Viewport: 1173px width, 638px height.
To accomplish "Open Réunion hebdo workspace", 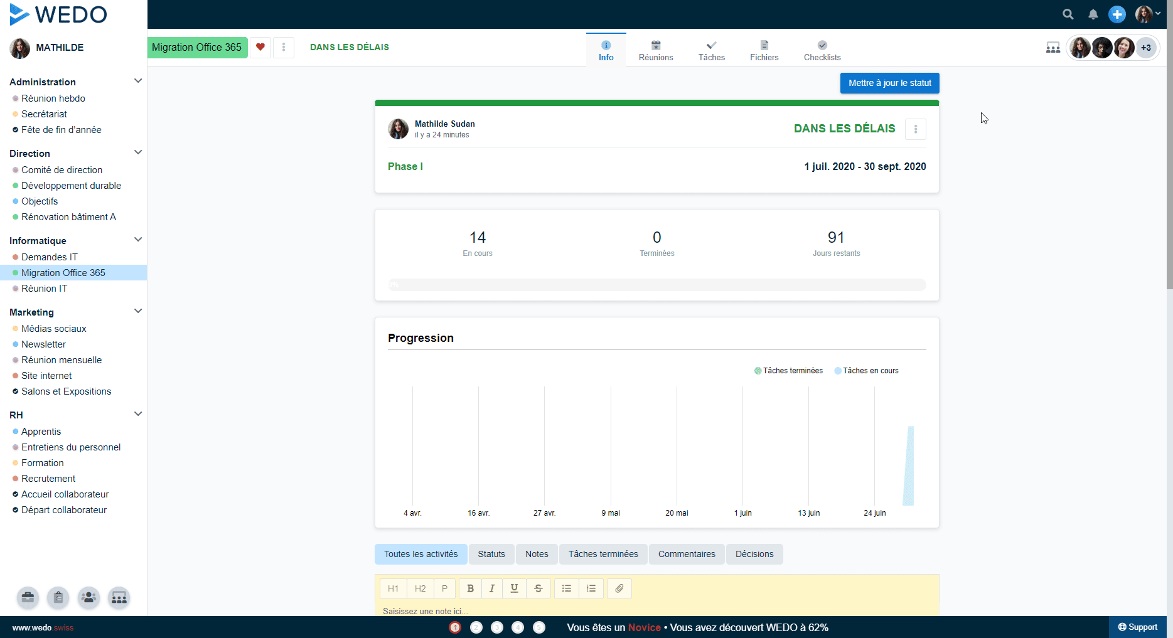I will point(53,98).
